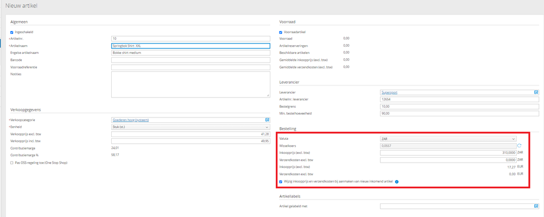Click Min. bestelhoeveelheid field 90,00
This screenshot has height=217, width=544.
coord(460,113)
